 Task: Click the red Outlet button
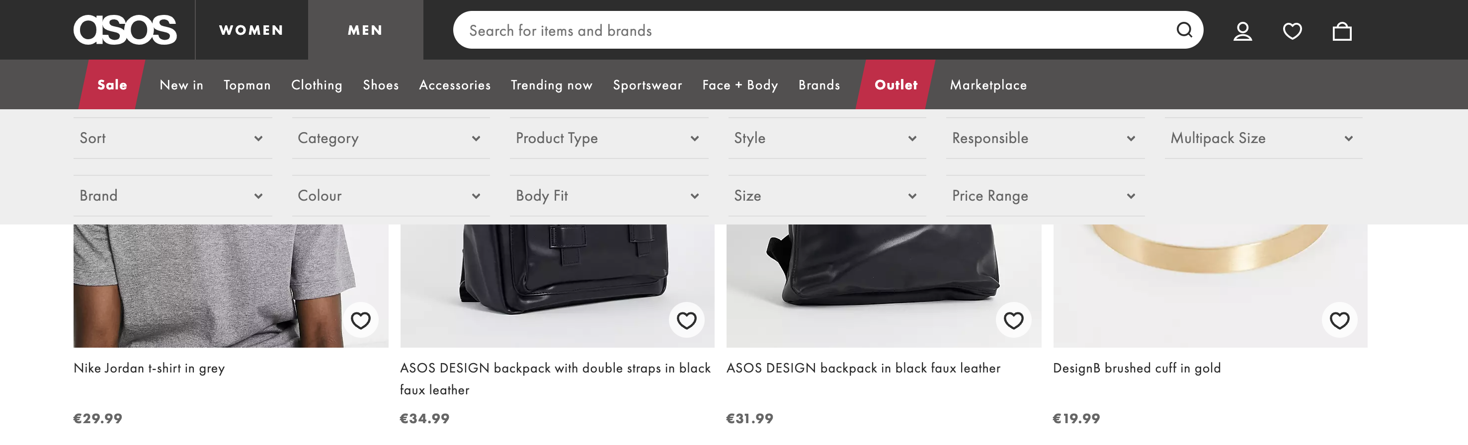point(896,85)
